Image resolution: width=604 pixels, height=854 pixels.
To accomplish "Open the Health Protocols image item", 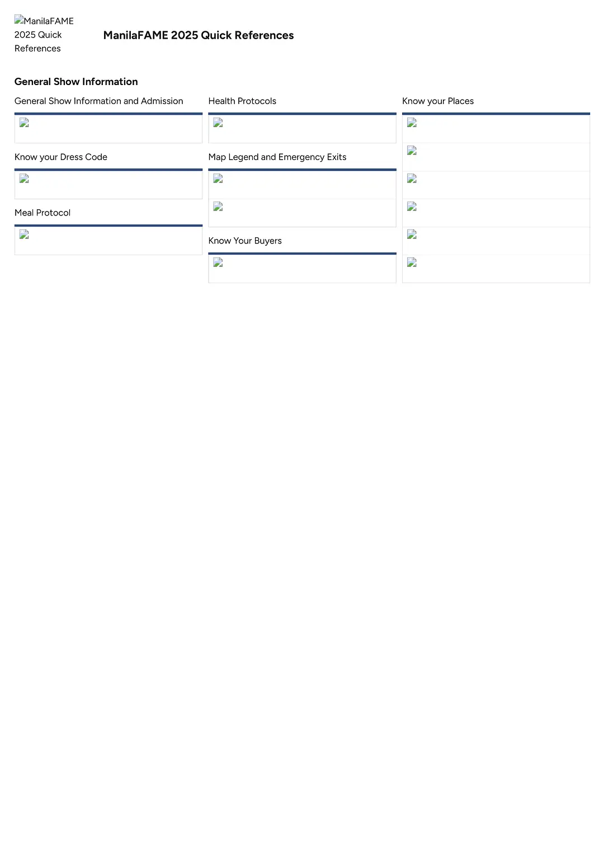I will tap(218, 123).
